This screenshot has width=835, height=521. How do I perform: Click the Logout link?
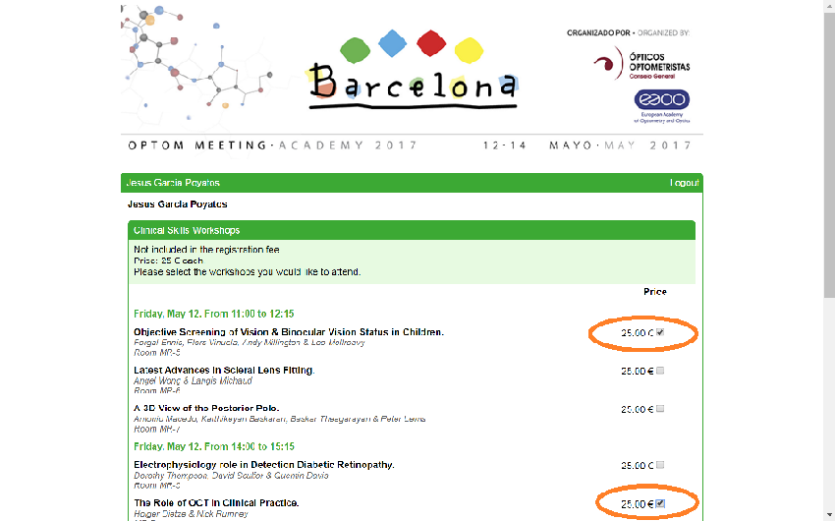click(684, 183)
